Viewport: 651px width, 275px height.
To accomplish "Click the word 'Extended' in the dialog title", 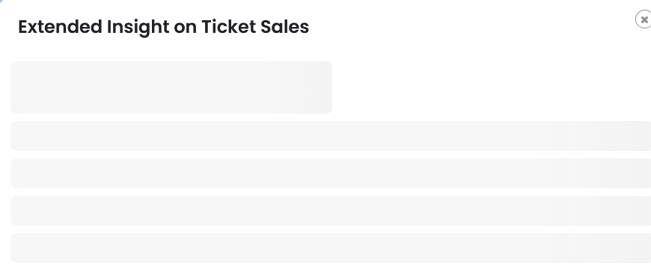I will click(60, 27).
